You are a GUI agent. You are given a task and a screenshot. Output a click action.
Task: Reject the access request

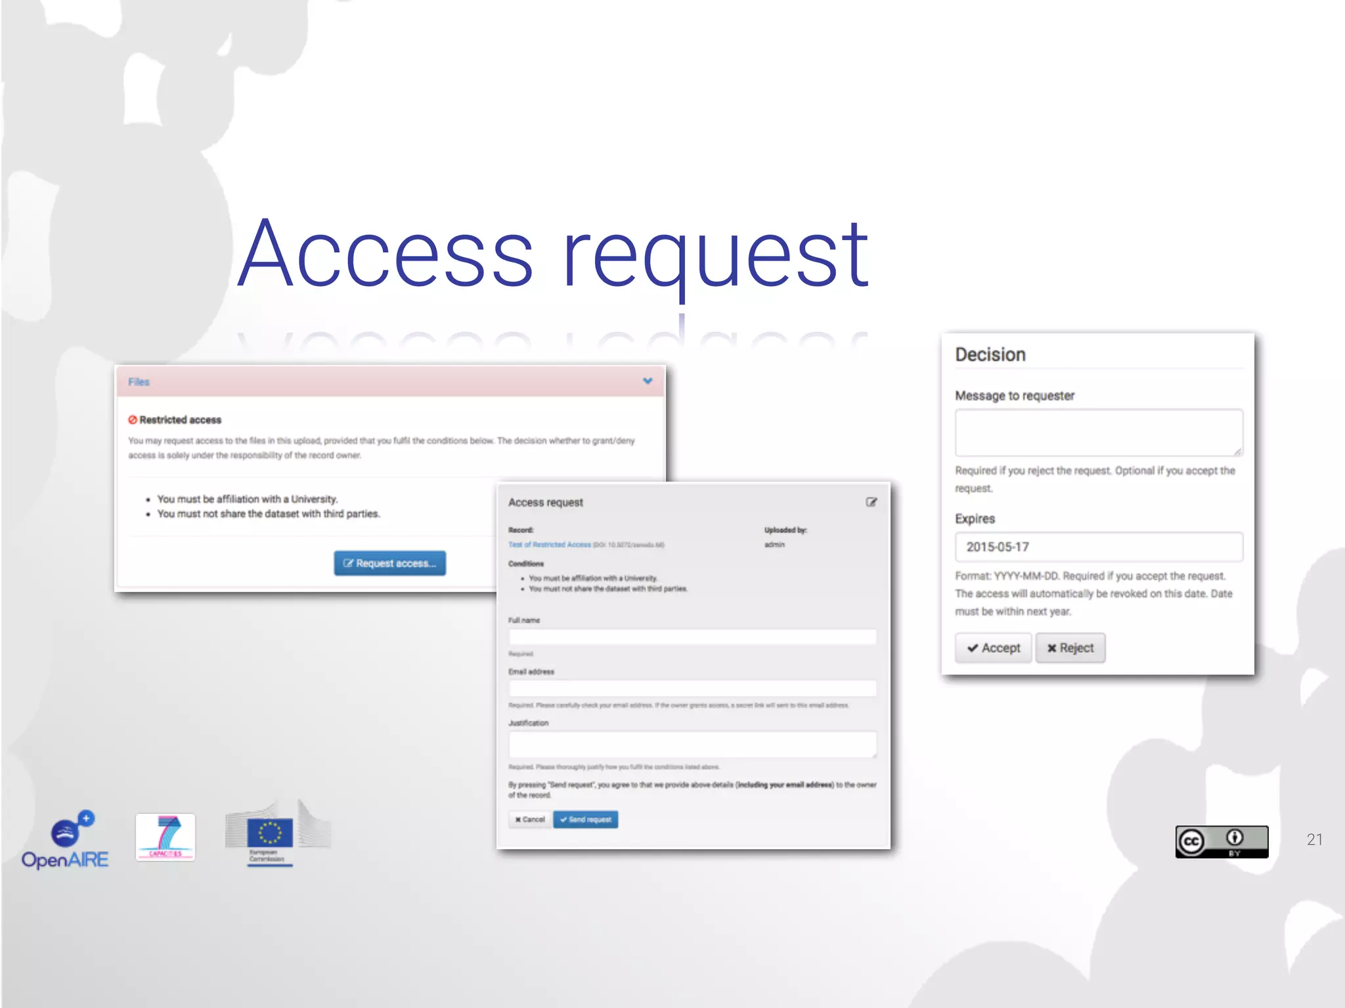click(1070, 648)
